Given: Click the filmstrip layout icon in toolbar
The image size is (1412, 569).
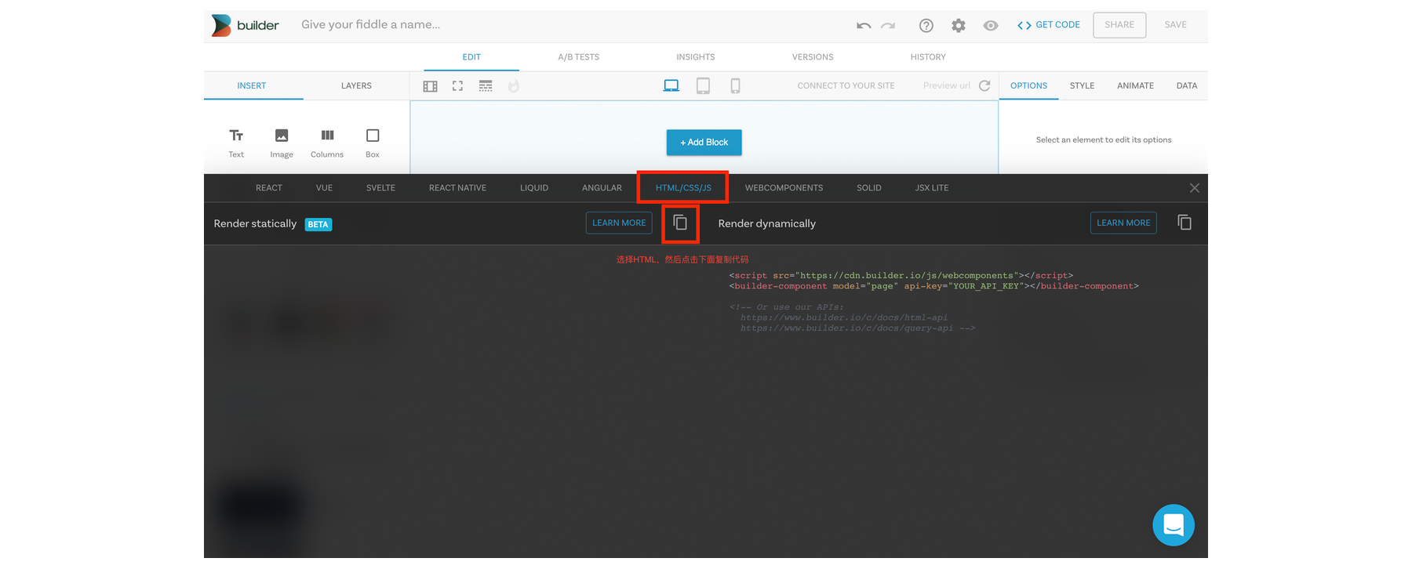Looking at the screenshot, I should coord(430,86).
